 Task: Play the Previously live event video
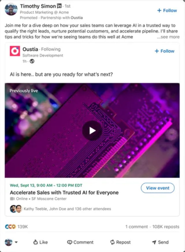92,131
